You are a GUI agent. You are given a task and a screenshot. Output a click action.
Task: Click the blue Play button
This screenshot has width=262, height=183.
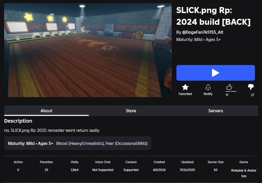[x=215, y=73]
